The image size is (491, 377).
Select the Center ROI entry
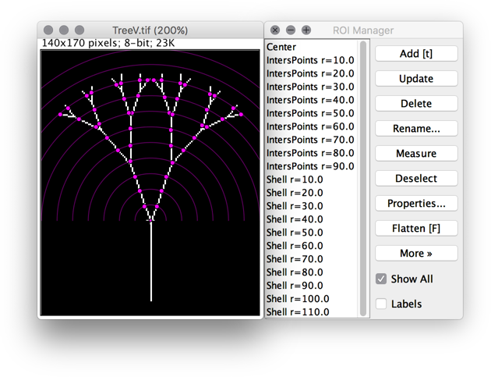[311, 47]
